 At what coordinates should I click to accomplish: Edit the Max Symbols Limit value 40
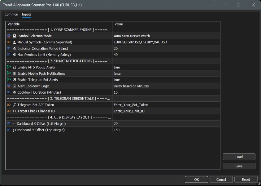pos(166,55)
